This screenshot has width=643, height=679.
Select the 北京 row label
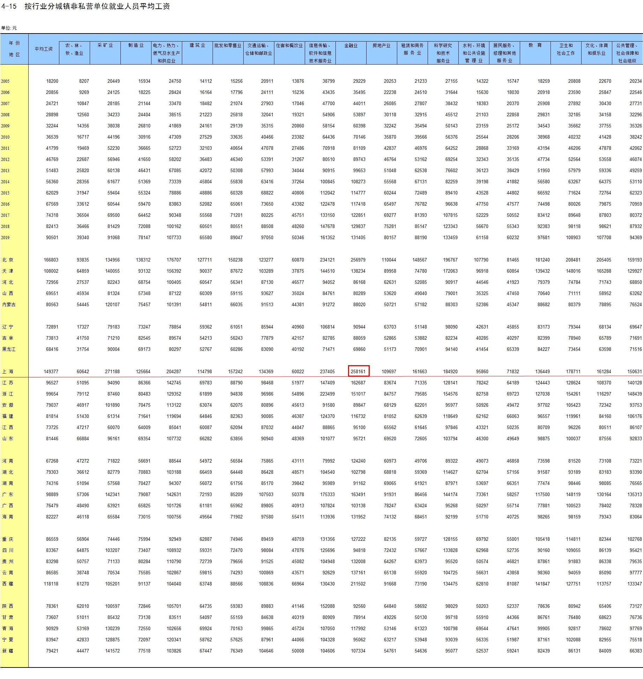pos(8,260)
